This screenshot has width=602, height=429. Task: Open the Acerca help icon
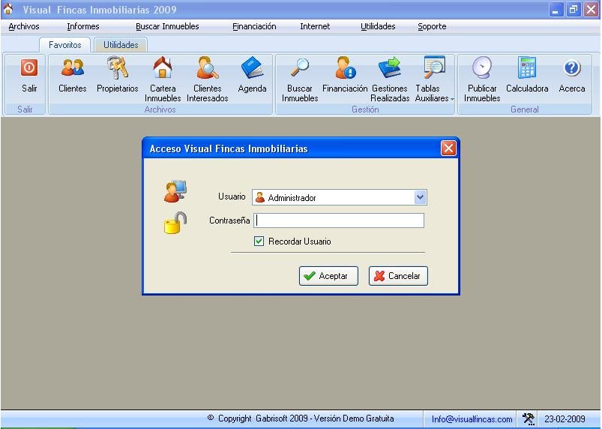pyautogui.click(x=572, y=68)
